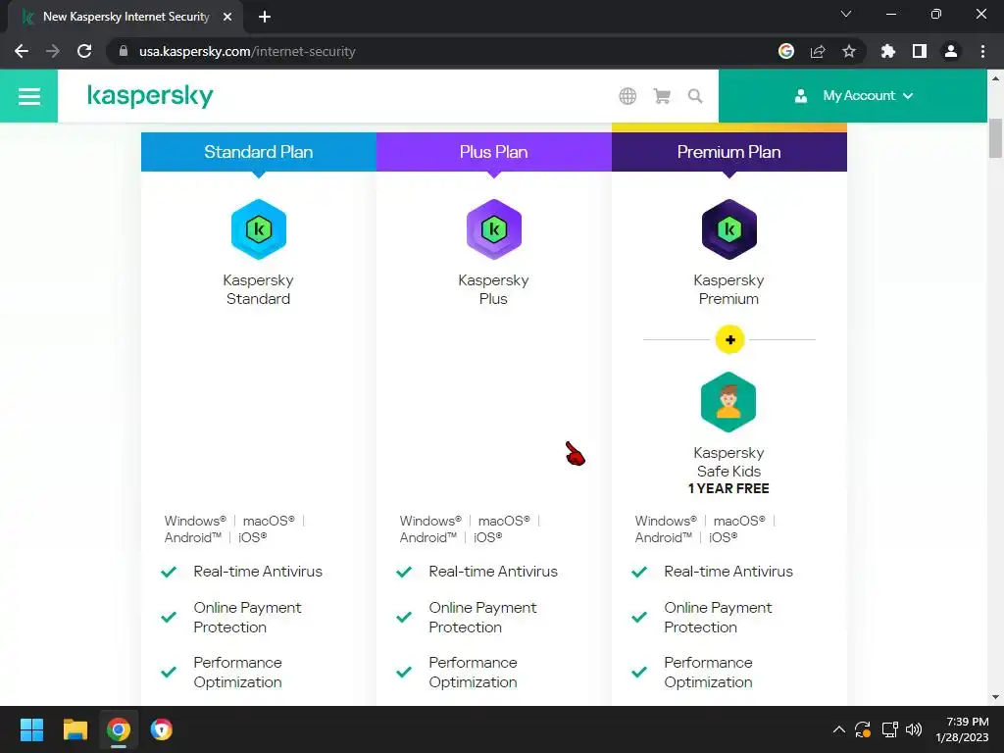Click the 1 YEAR FREE text
This screenshot has width=1004, height=753.
click(x=728, y=488)
